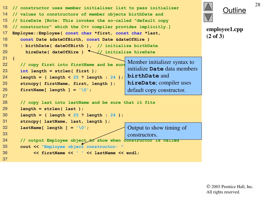Click 'strncpy( lastName, last, length );' line
This screenshot has width=263, height=197.
click(65, 121)
